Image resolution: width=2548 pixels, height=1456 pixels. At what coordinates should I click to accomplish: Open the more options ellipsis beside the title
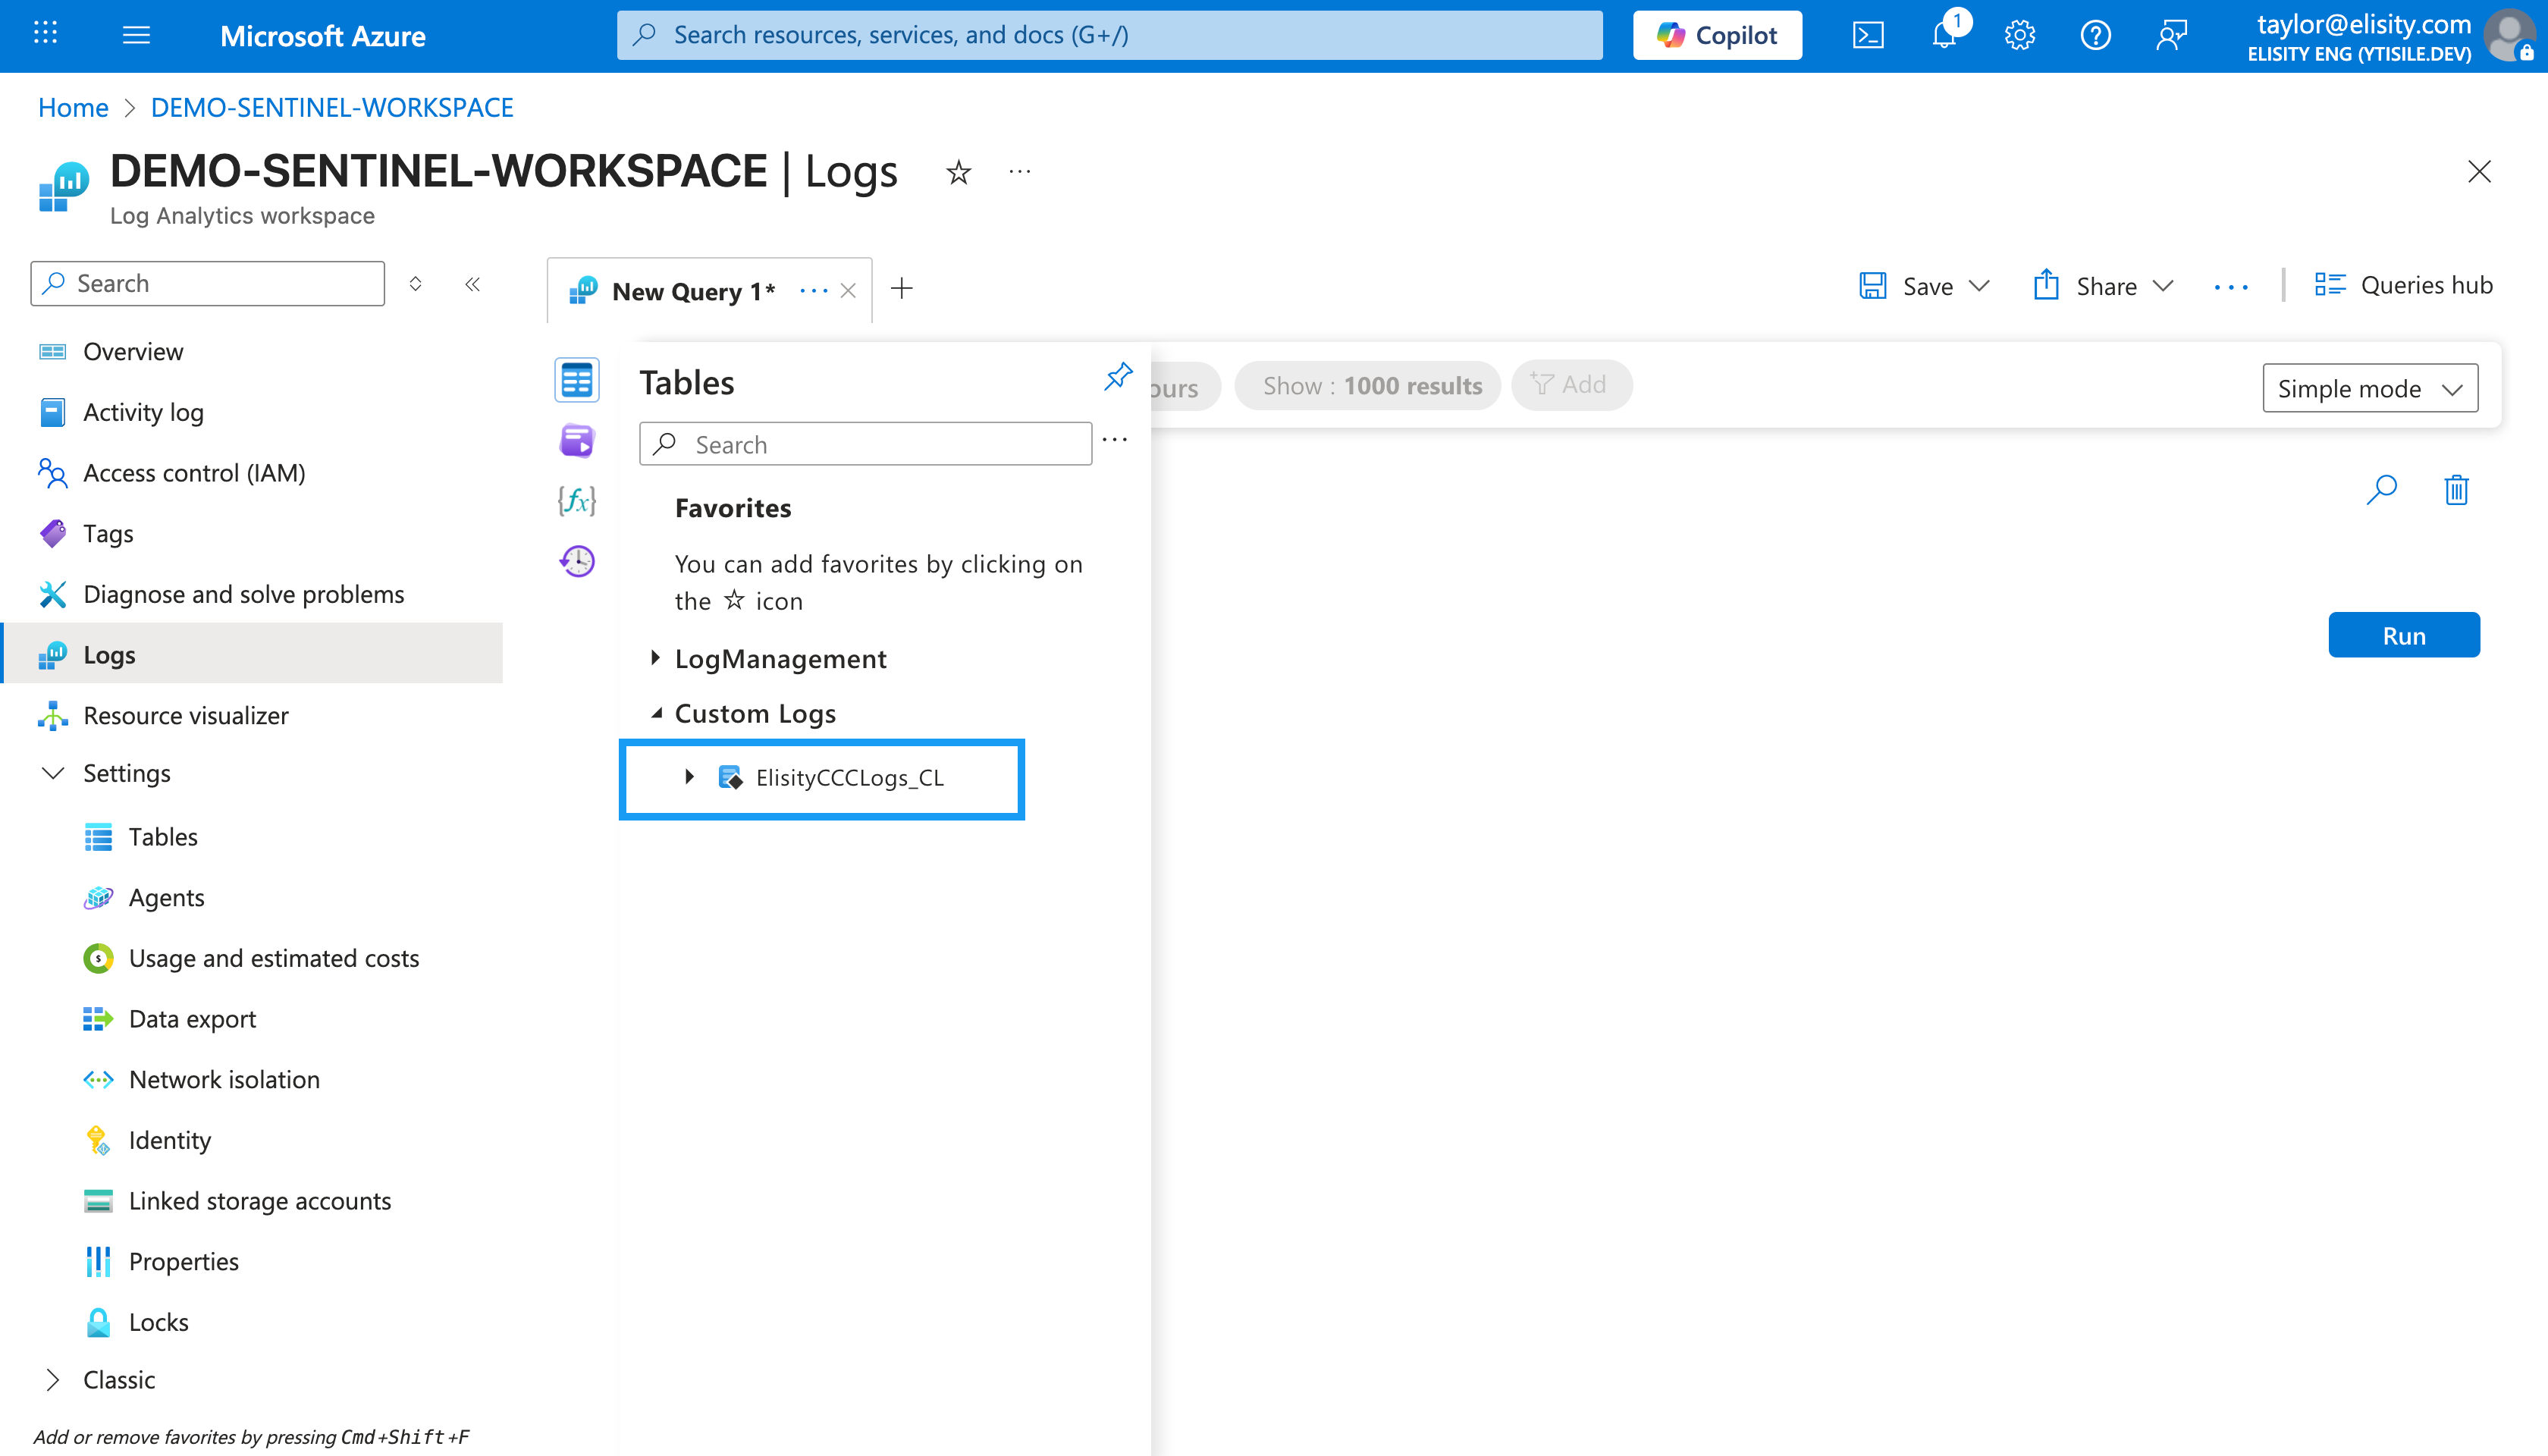point(1019,172)
